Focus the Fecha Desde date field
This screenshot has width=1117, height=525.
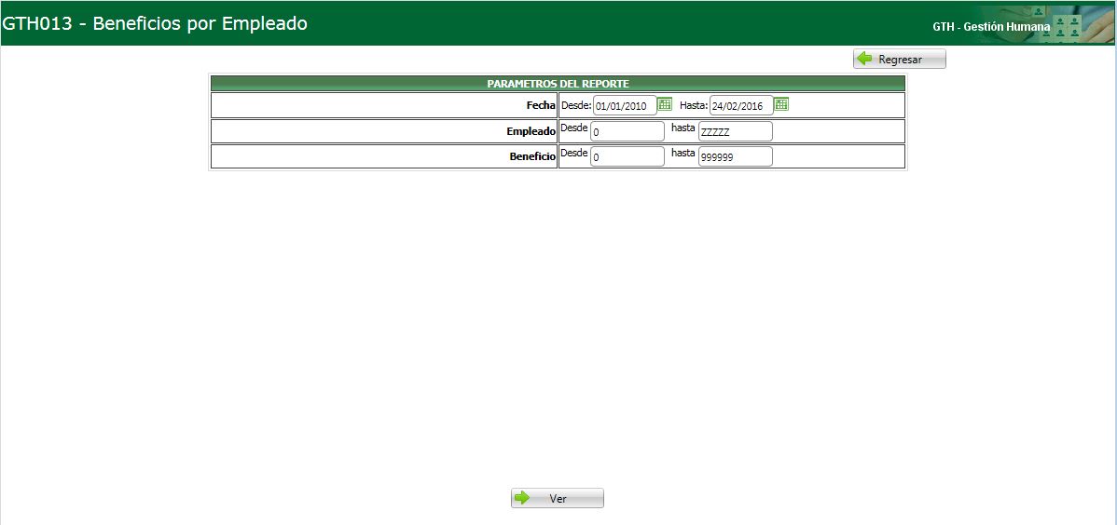[x=625, y=106]
